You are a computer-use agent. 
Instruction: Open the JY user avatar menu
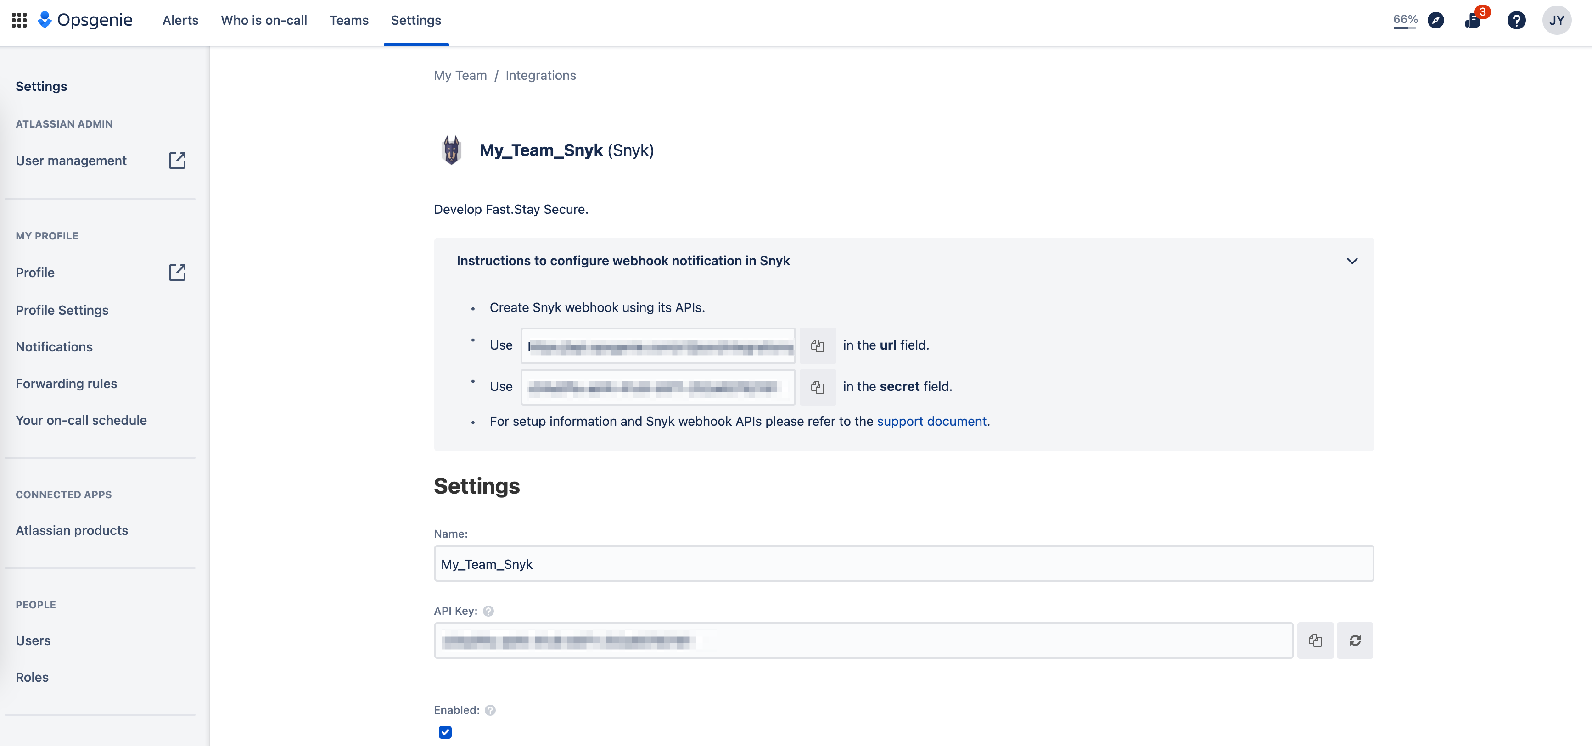1556,20
